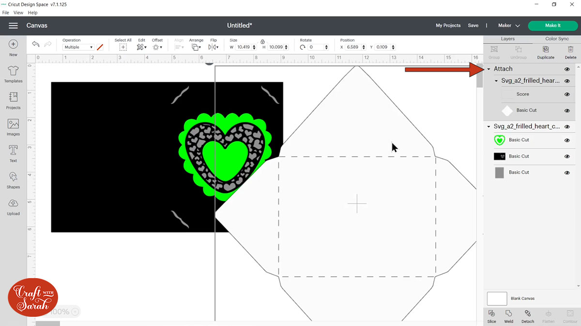
Task: Click the Select All icon
Action: [123, 47]
